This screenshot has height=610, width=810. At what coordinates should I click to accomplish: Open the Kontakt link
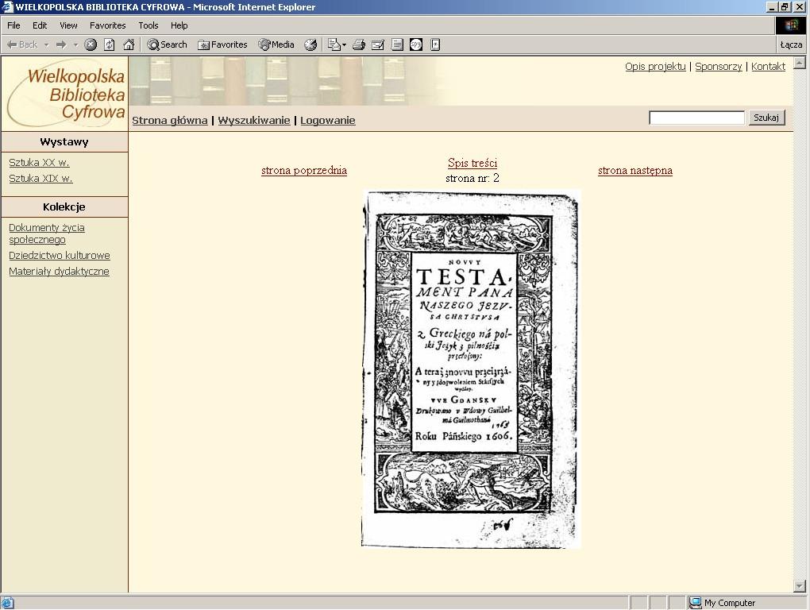[768, 67]
